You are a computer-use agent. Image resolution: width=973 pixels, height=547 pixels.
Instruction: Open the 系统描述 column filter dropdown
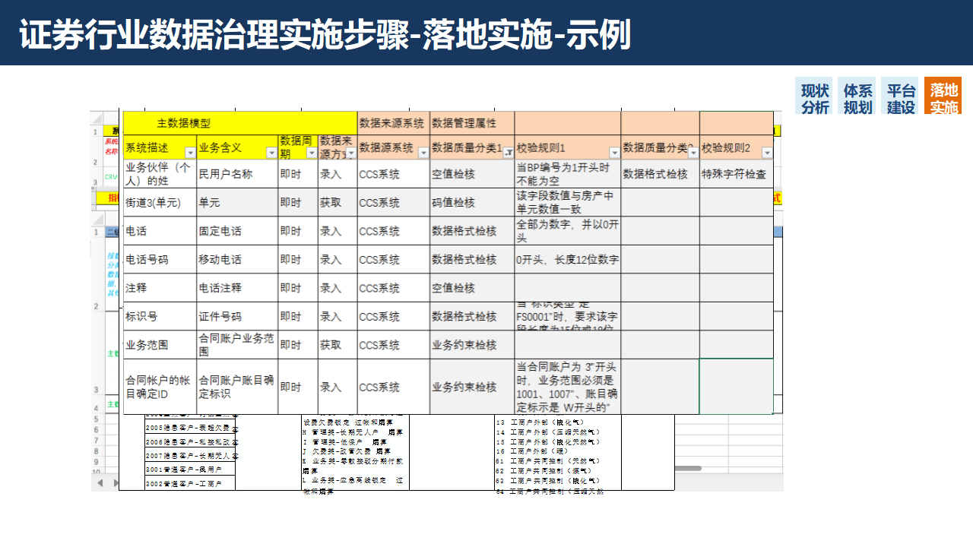[x=190, y=153]
